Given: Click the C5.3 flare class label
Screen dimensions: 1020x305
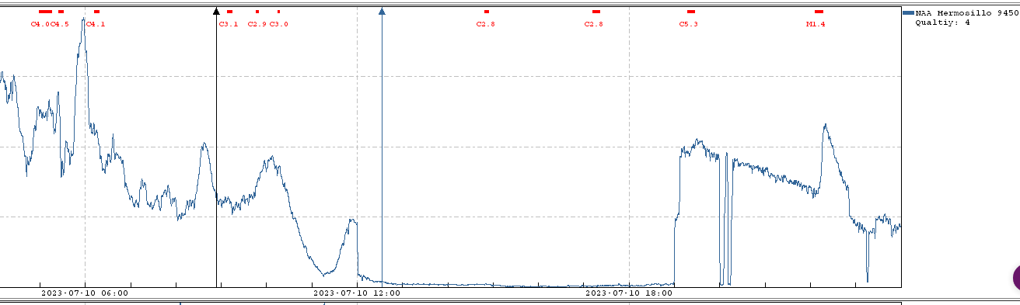Looking at the screenshot, I should click(x=689, y=25).
